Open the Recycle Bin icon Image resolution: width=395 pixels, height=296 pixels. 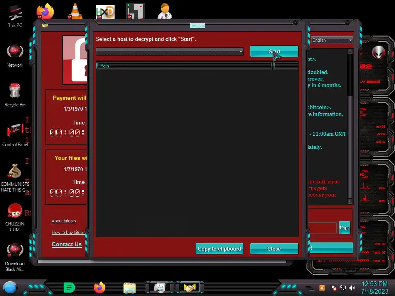pos(15,95)
